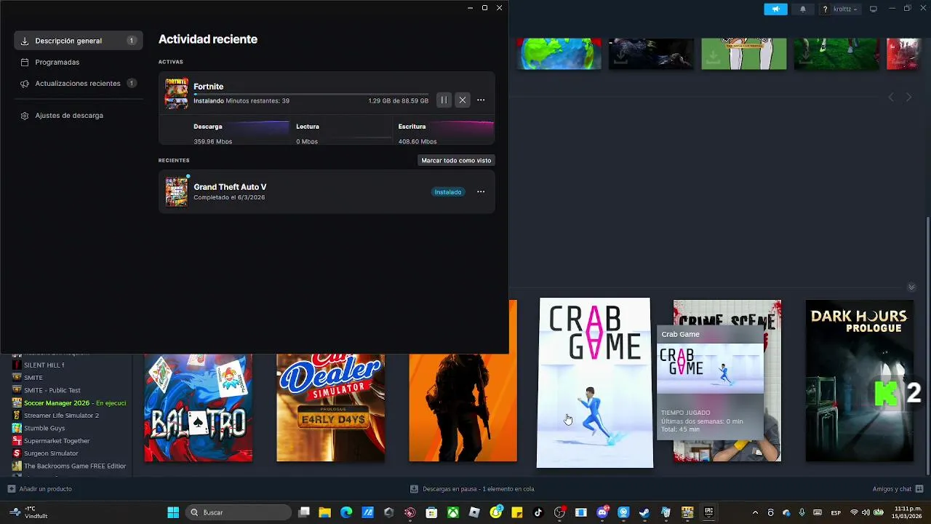931x524 pixels.
Task: Select SMITE - Public Test entry
Action: tap(52, 390)
